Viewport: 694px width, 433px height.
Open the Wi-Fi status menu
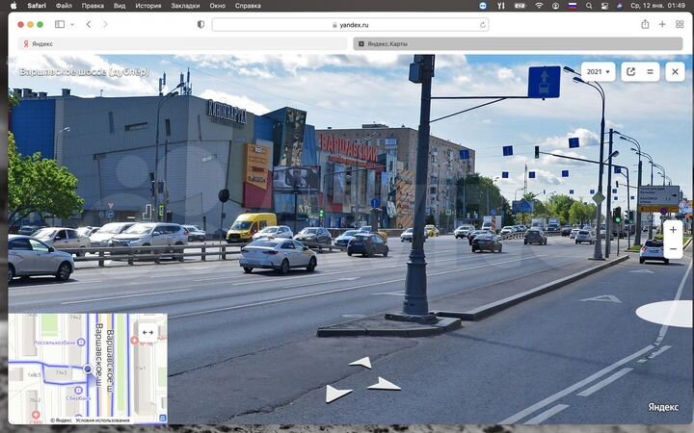539,6
